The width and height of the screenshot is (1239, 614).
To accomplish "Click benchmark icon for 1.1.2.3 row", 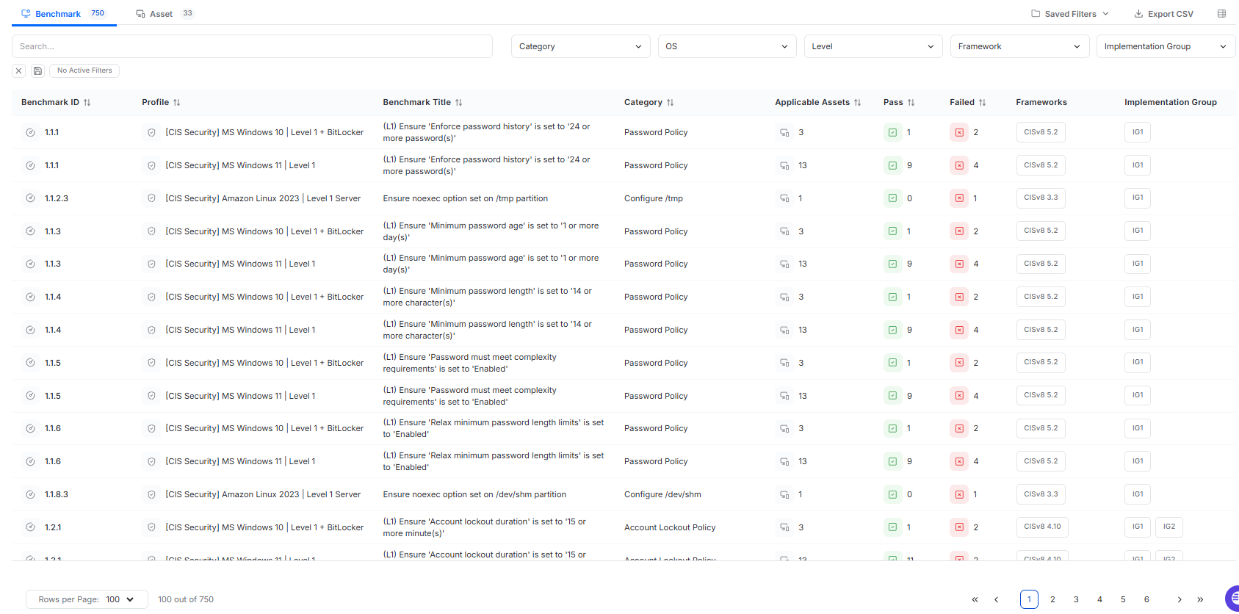I will [30, 198].
